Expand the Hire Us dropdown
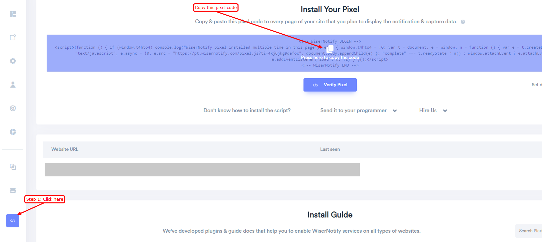 433,111
